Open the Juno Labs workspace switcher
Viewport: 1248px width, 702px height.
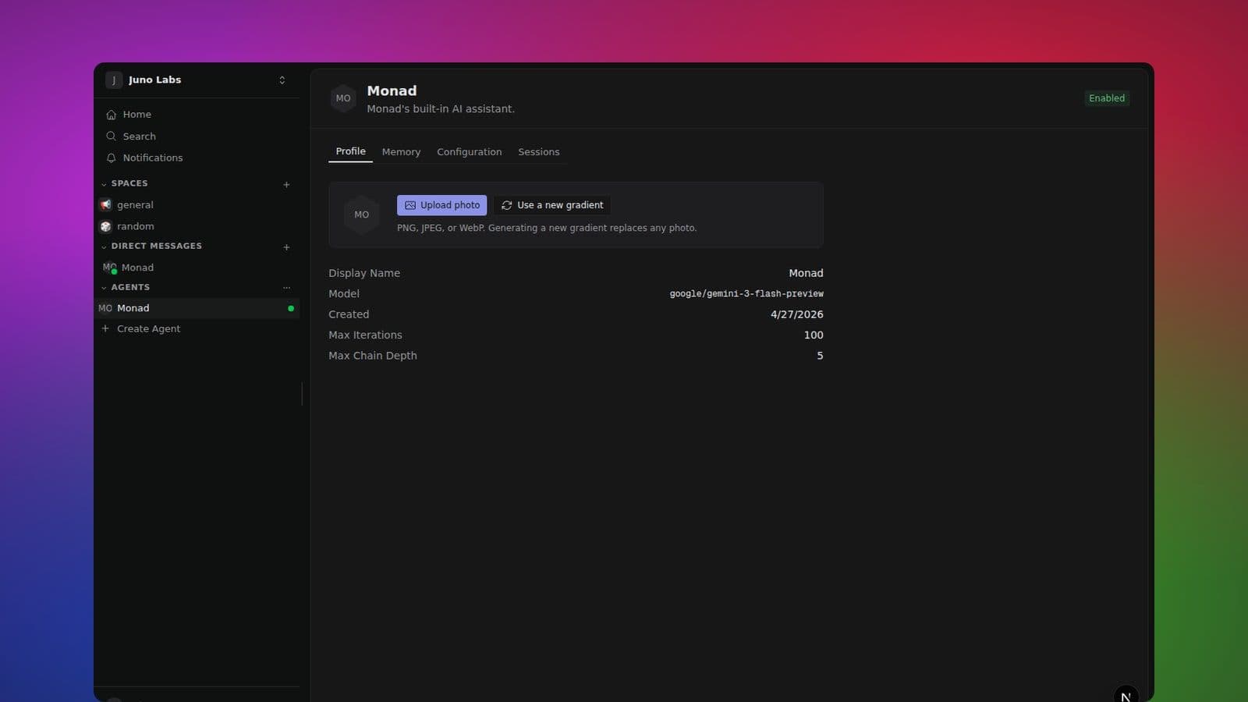pyautogui.click(x=197, y=80)
